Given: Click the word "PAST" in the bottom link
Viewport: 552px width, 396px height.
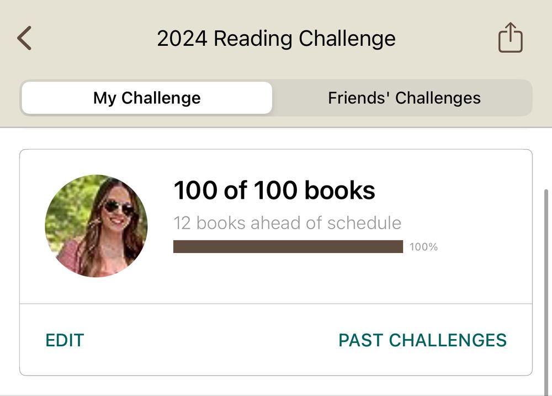Looking at the screenshot, I should point(360,340).
